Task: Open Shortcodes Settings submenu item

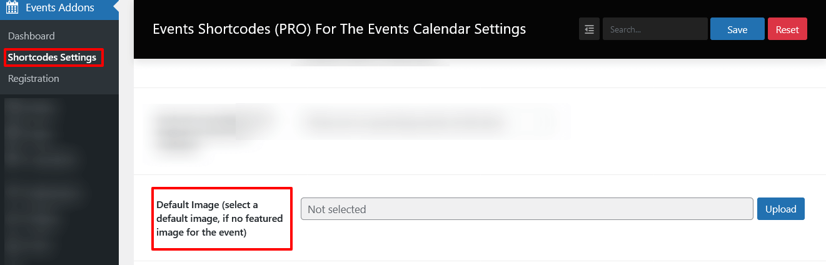Action: tap(52, 57)
